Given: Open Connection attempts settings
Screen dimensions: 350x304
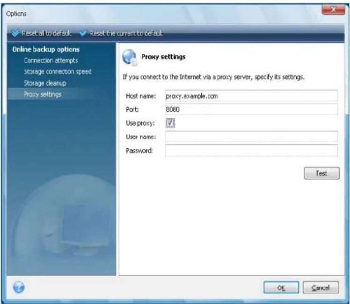Looking at the screenshot, I should coord(51,61).
